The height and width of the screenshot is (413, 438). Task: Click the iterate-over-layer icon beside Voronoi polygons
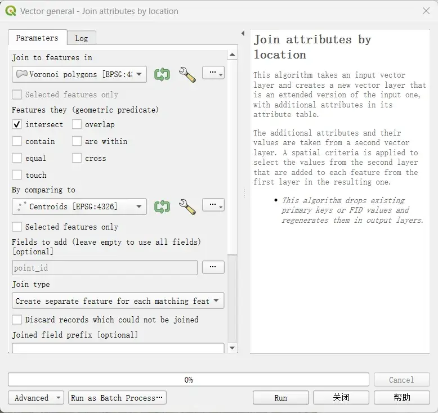[162, 75]
